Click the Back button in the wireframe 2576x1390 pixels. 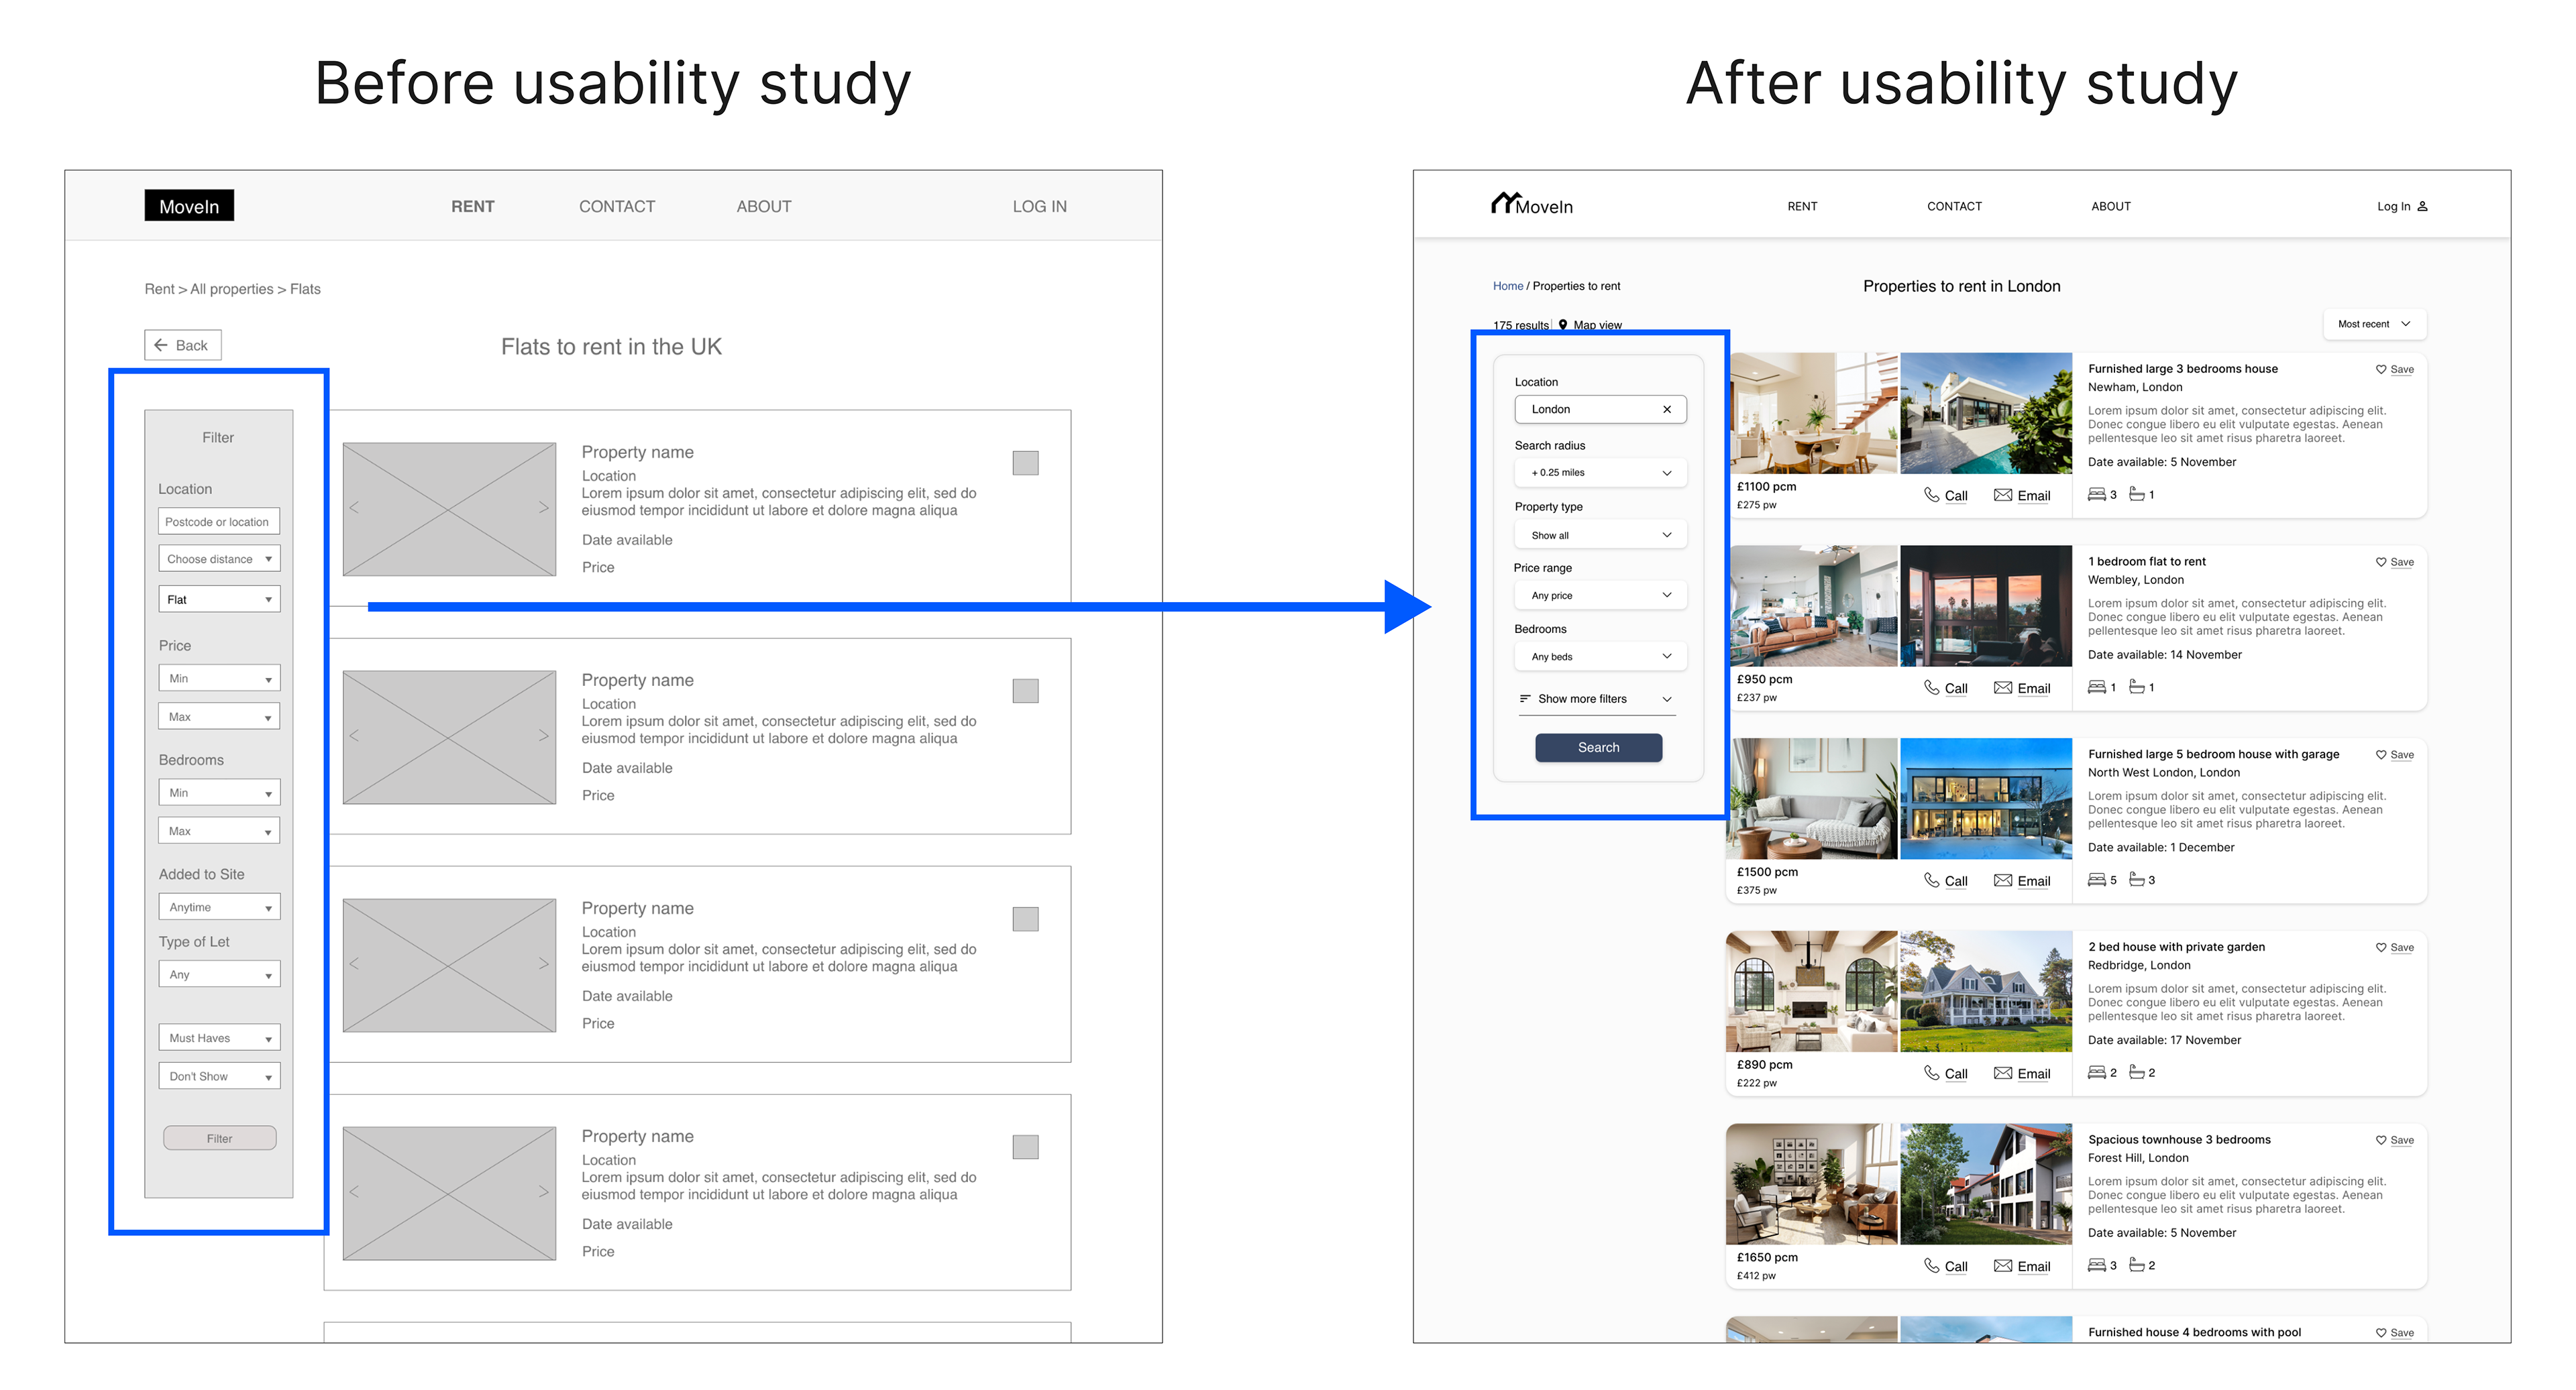point(183,345)
